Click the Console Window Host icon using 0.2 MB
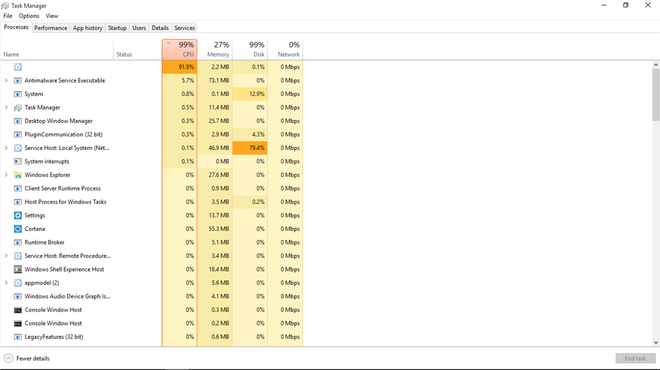The width and height of the screenshot is (660, 370). point(17,323)
